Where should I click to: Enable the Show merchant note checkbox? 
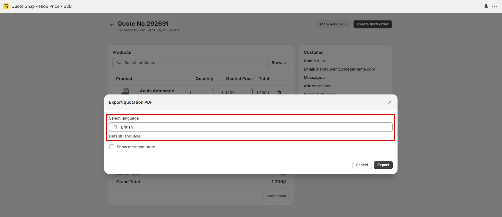pos(112,147)
